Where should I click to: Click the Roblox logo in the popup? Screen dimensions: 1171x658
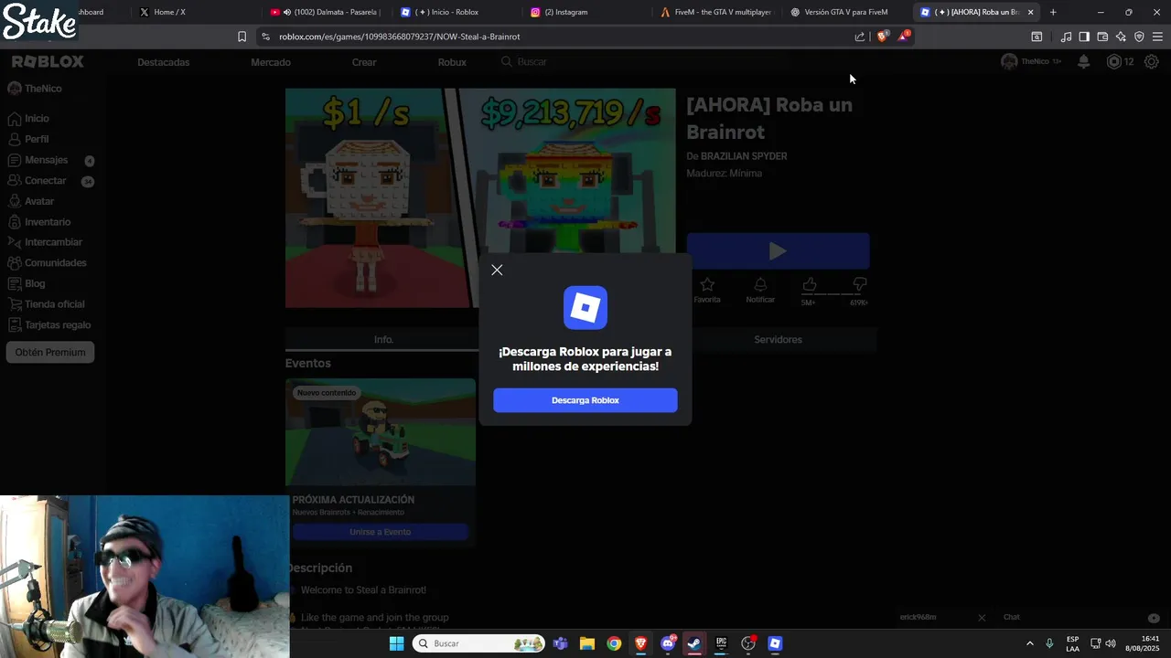pyautogui.click(x=585, y=308)
